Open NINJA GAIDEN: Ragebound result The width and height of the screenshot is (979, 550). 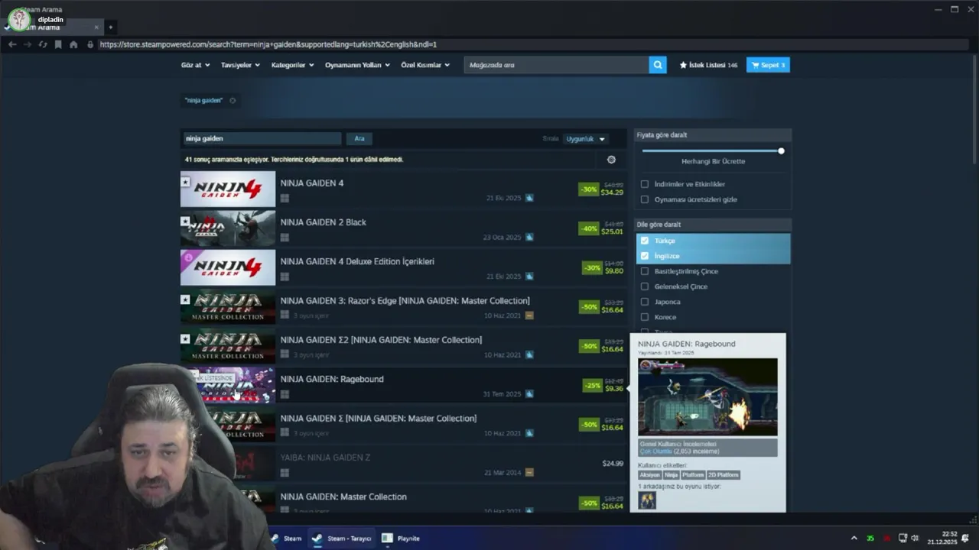coord(403,385)
